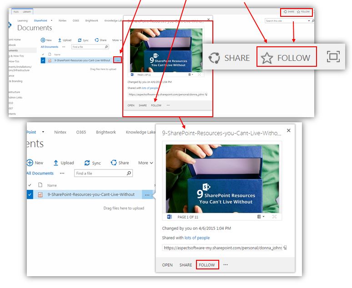Click the Upload arrow icon in enlarged view
Viewport: 352px width, 288px height.
[56, 163]
